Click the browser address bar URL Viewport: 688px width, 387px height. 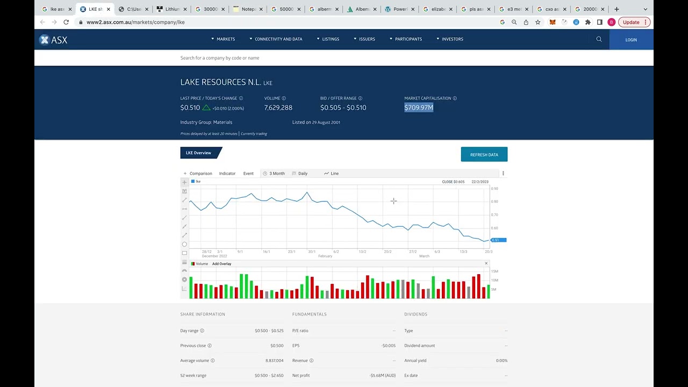coord(135,22)
